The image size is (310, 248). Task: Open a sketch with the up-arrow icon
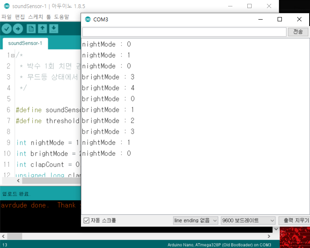point(42,29)
